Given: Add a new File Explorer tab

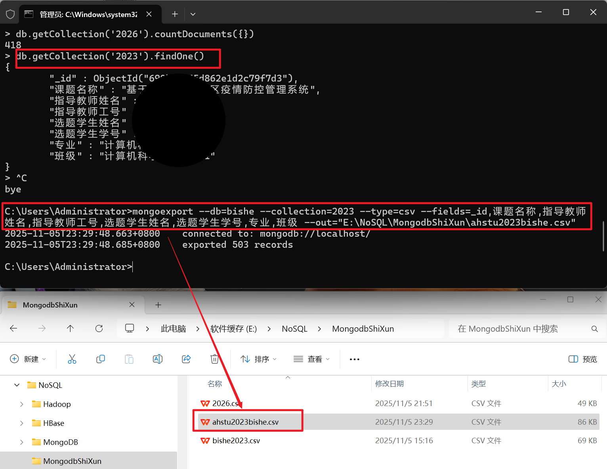Looking at the screenshot, I should click(158, 305).
